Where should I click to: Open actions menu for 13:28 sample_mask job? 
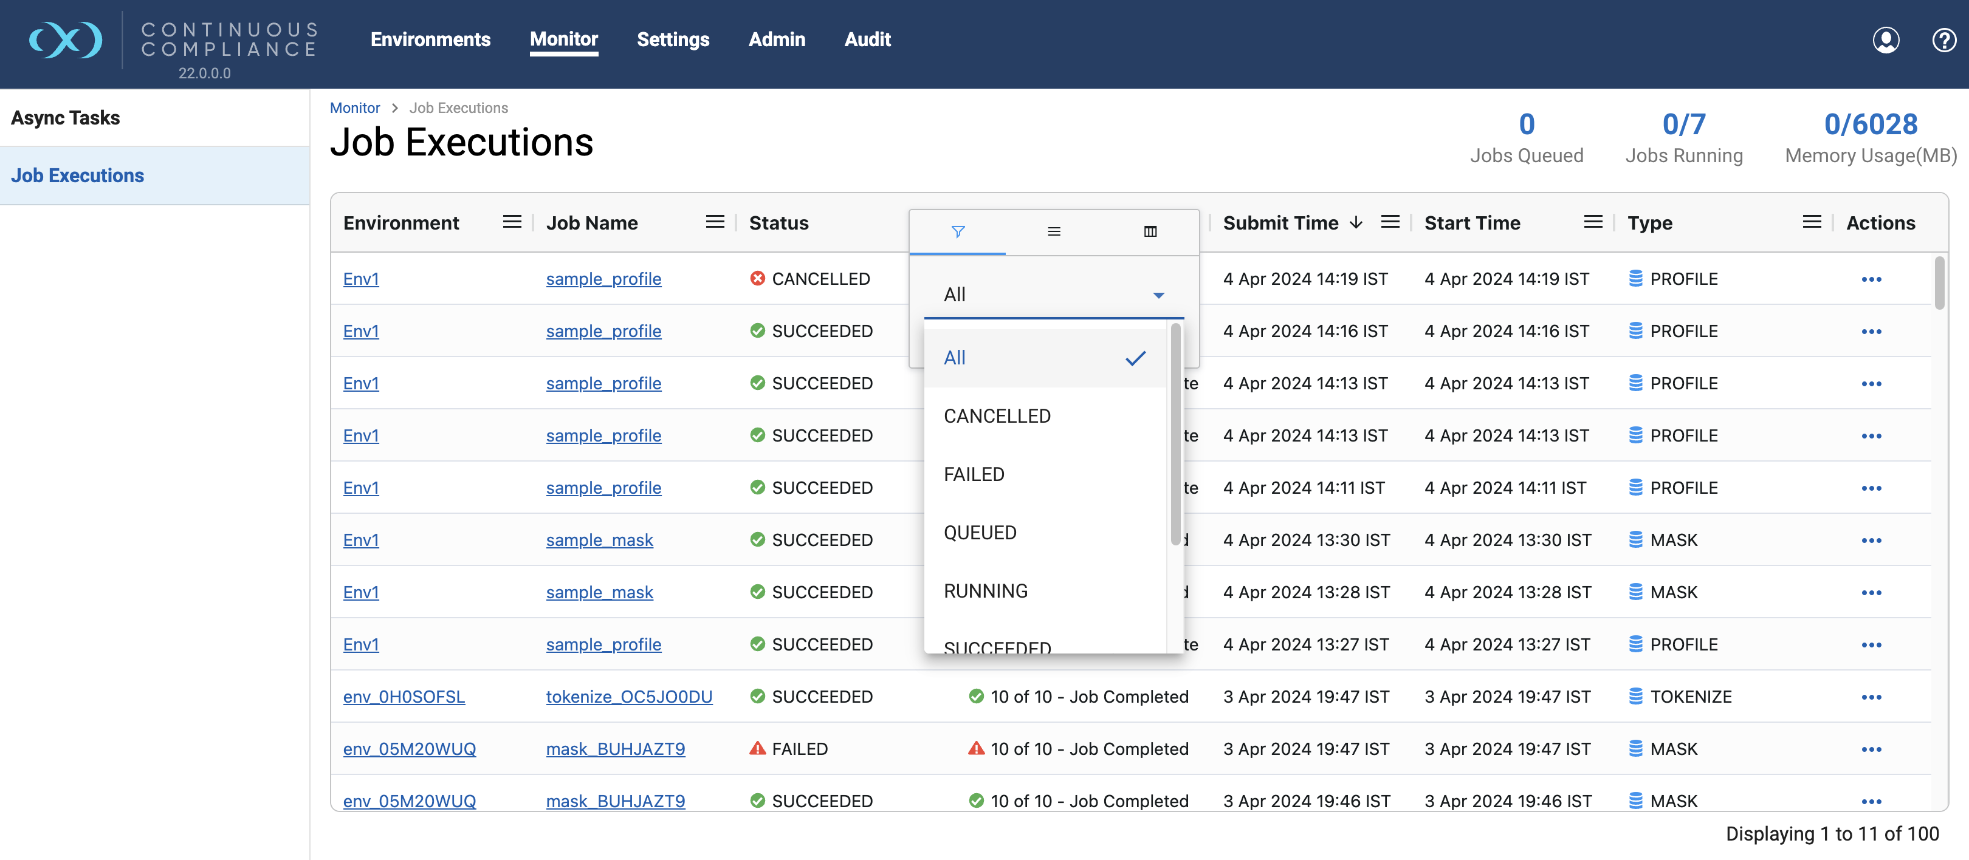point(1871,593)
